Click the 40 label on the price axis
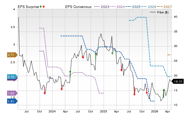Viewport: 189px width, 113px height. tap(175, 17)
